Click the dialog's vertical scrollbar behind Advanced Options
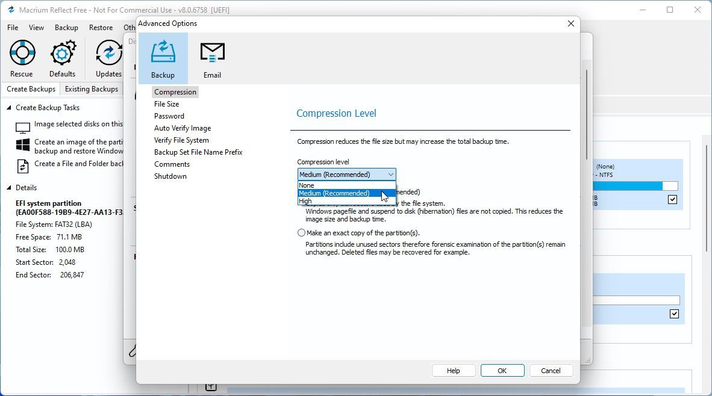The height and width of the screenshot is (396, 712). pos(587,115)
